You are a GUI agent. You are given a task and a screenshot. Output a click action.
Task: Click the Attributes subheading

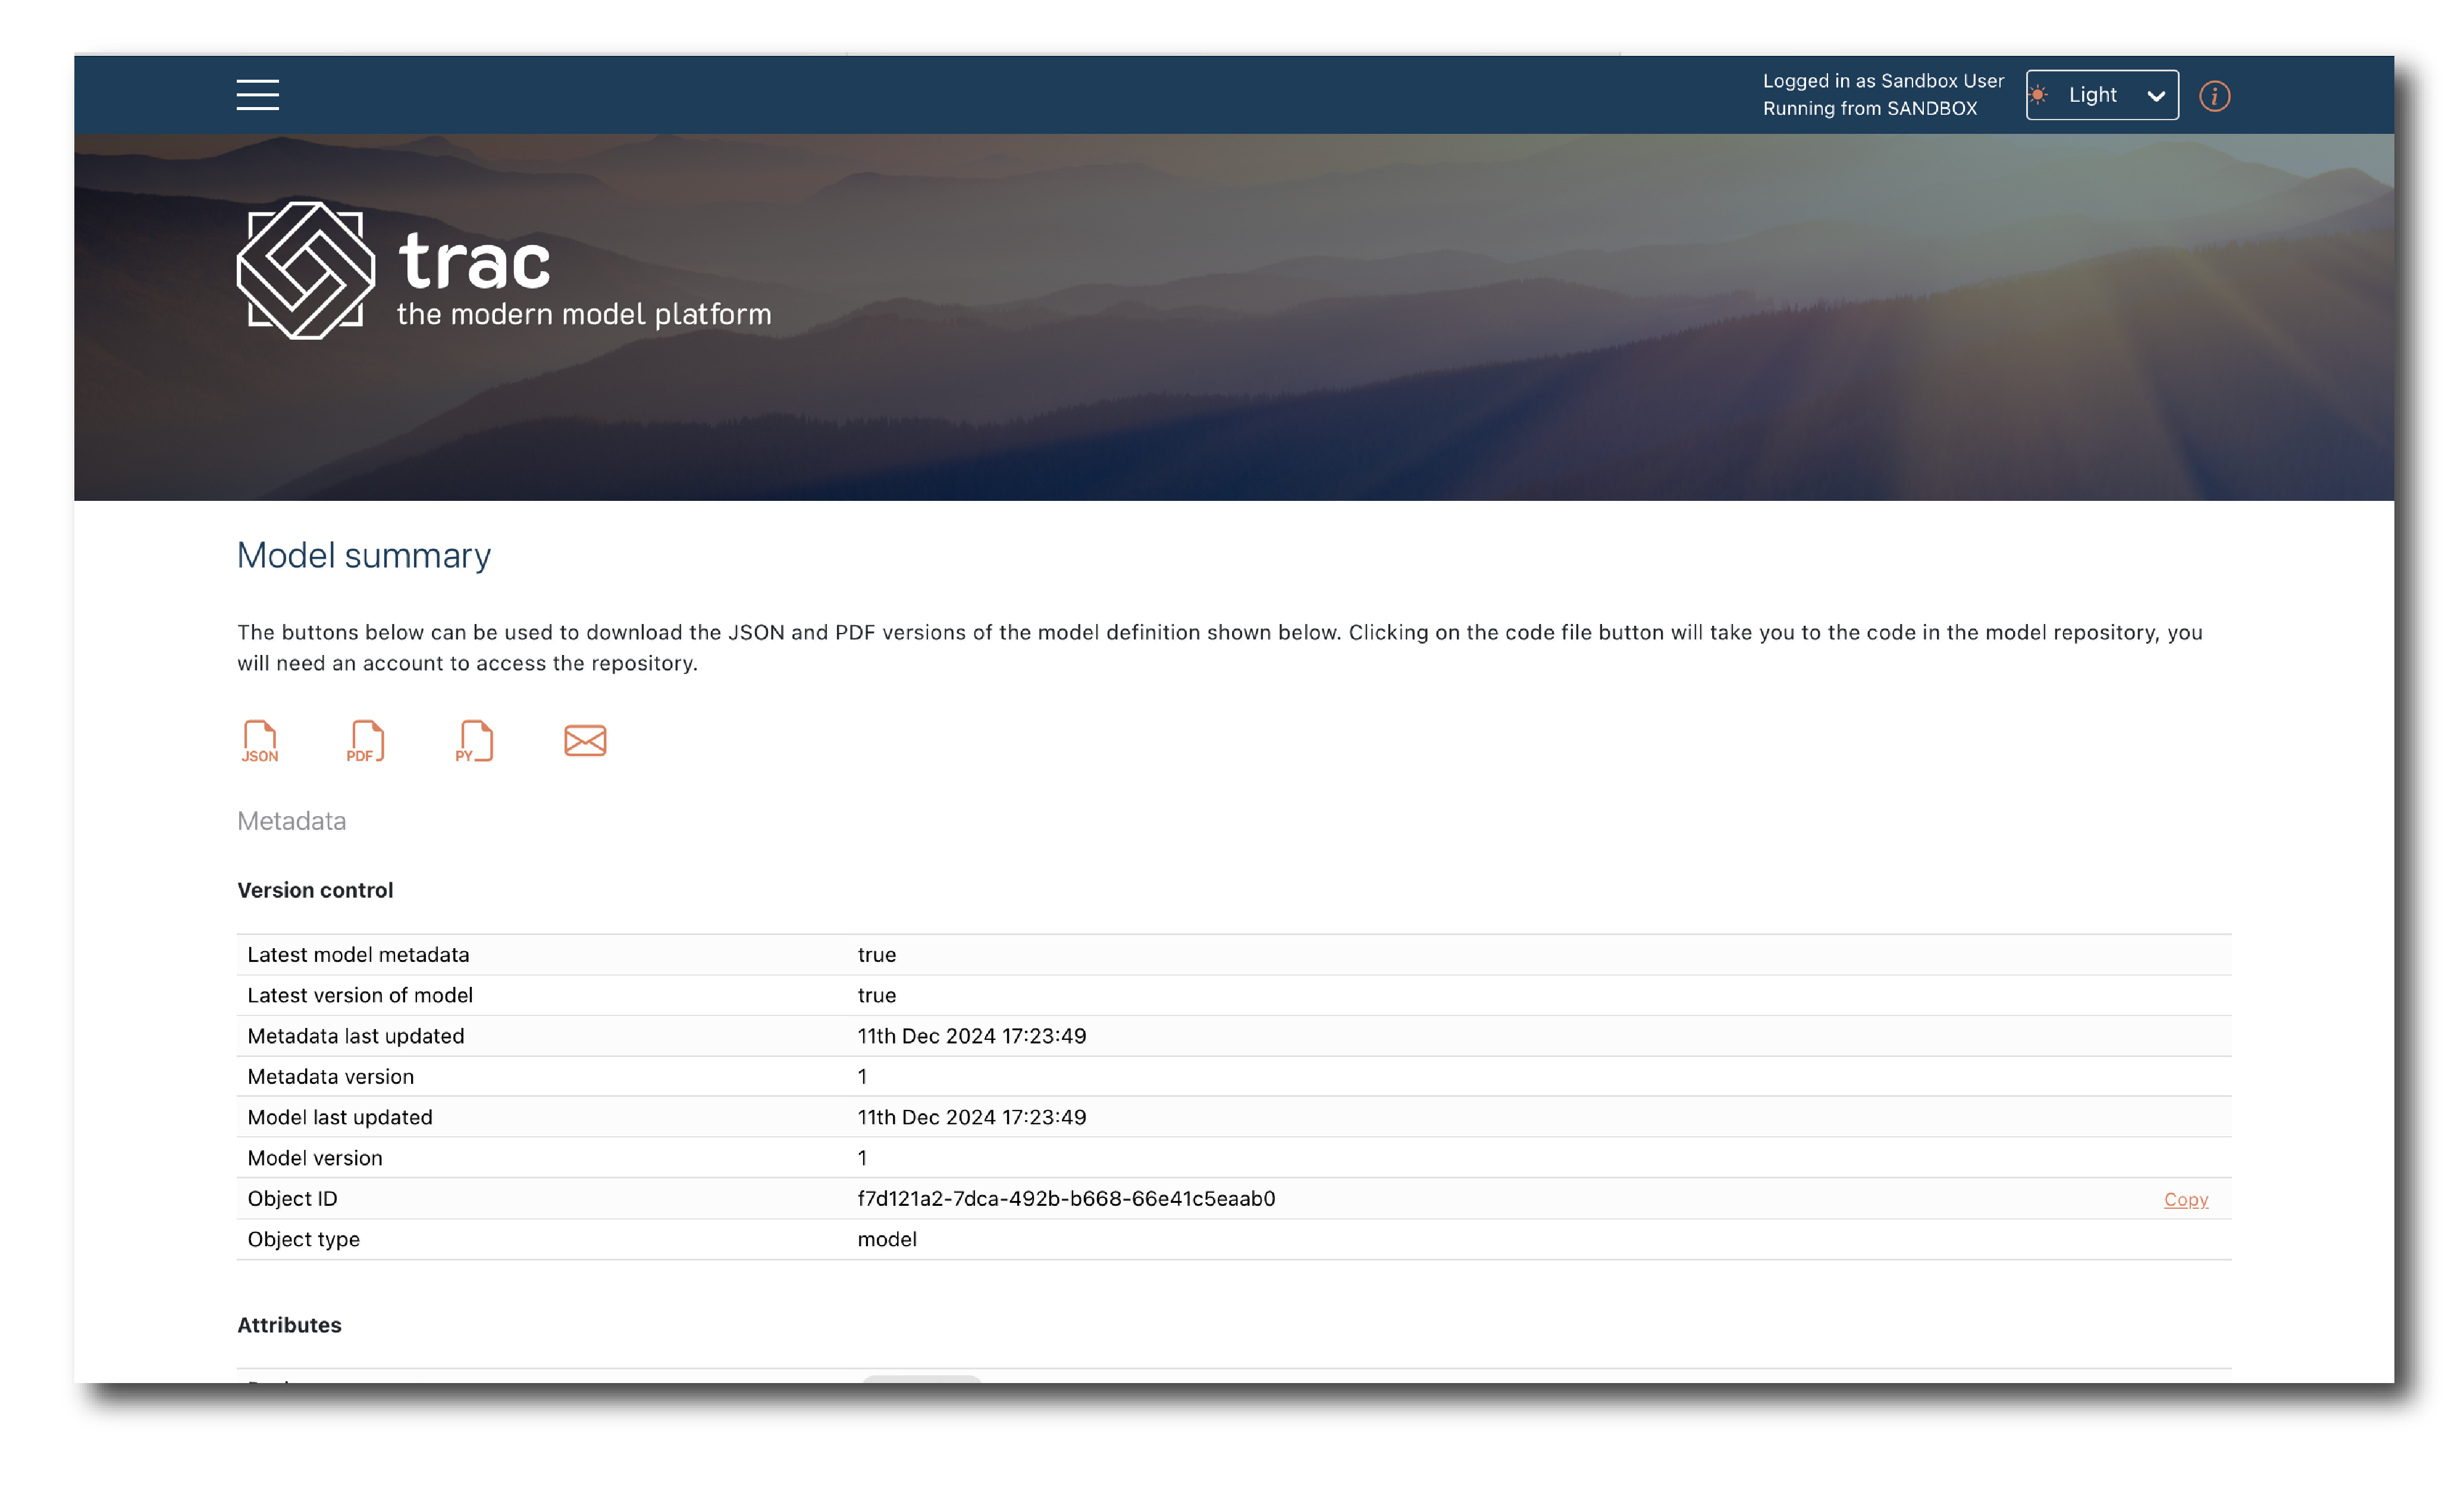[x=289, y=1325]
